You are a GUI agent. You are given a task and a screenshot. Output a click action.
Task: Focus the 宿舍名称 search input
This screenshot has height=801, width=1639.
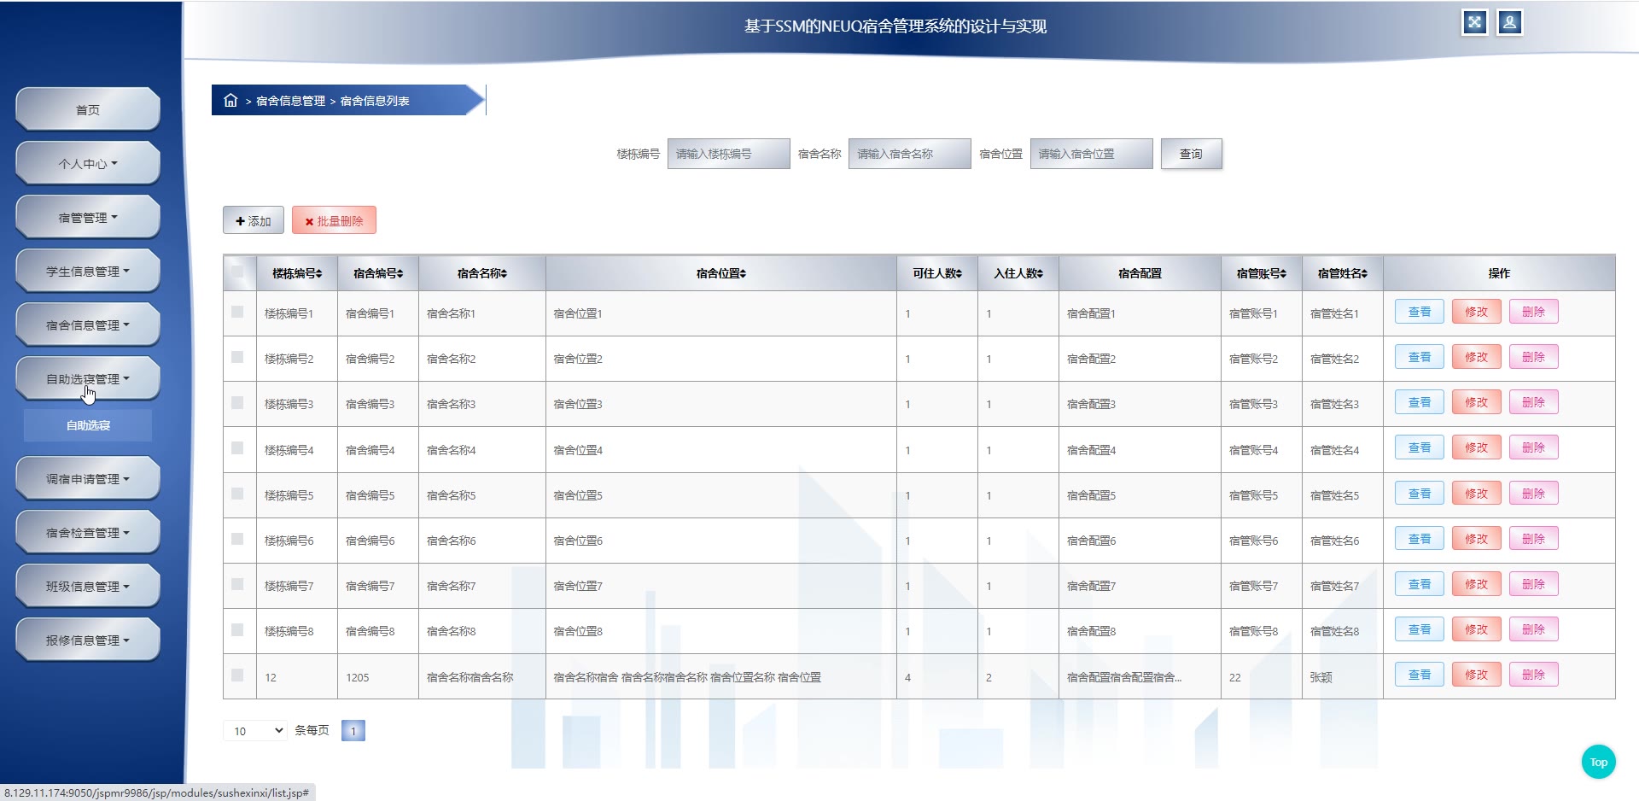(909, 154)
